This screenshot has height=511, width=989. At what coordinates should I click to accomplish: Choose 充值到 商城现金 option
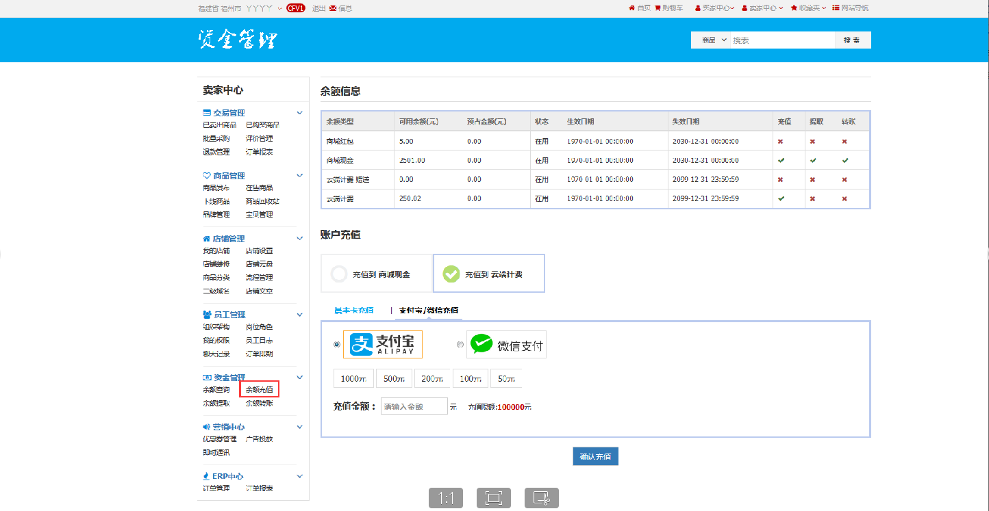[x=377, y=274]
